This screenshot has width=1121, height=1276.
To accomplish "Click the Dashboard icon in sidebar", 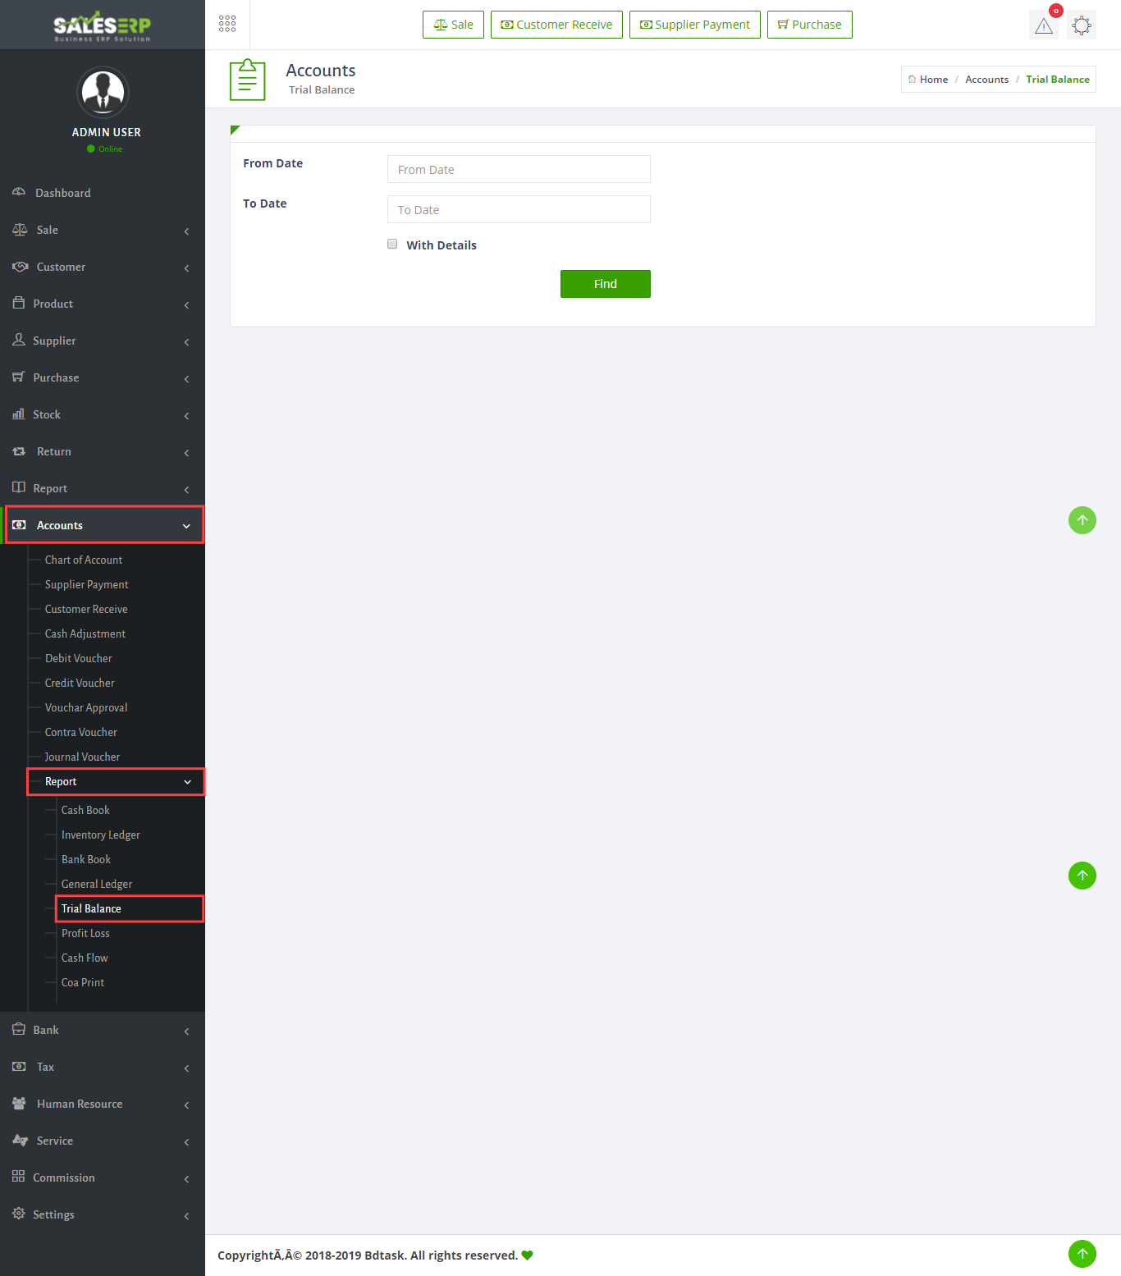I will pos(19,192).
